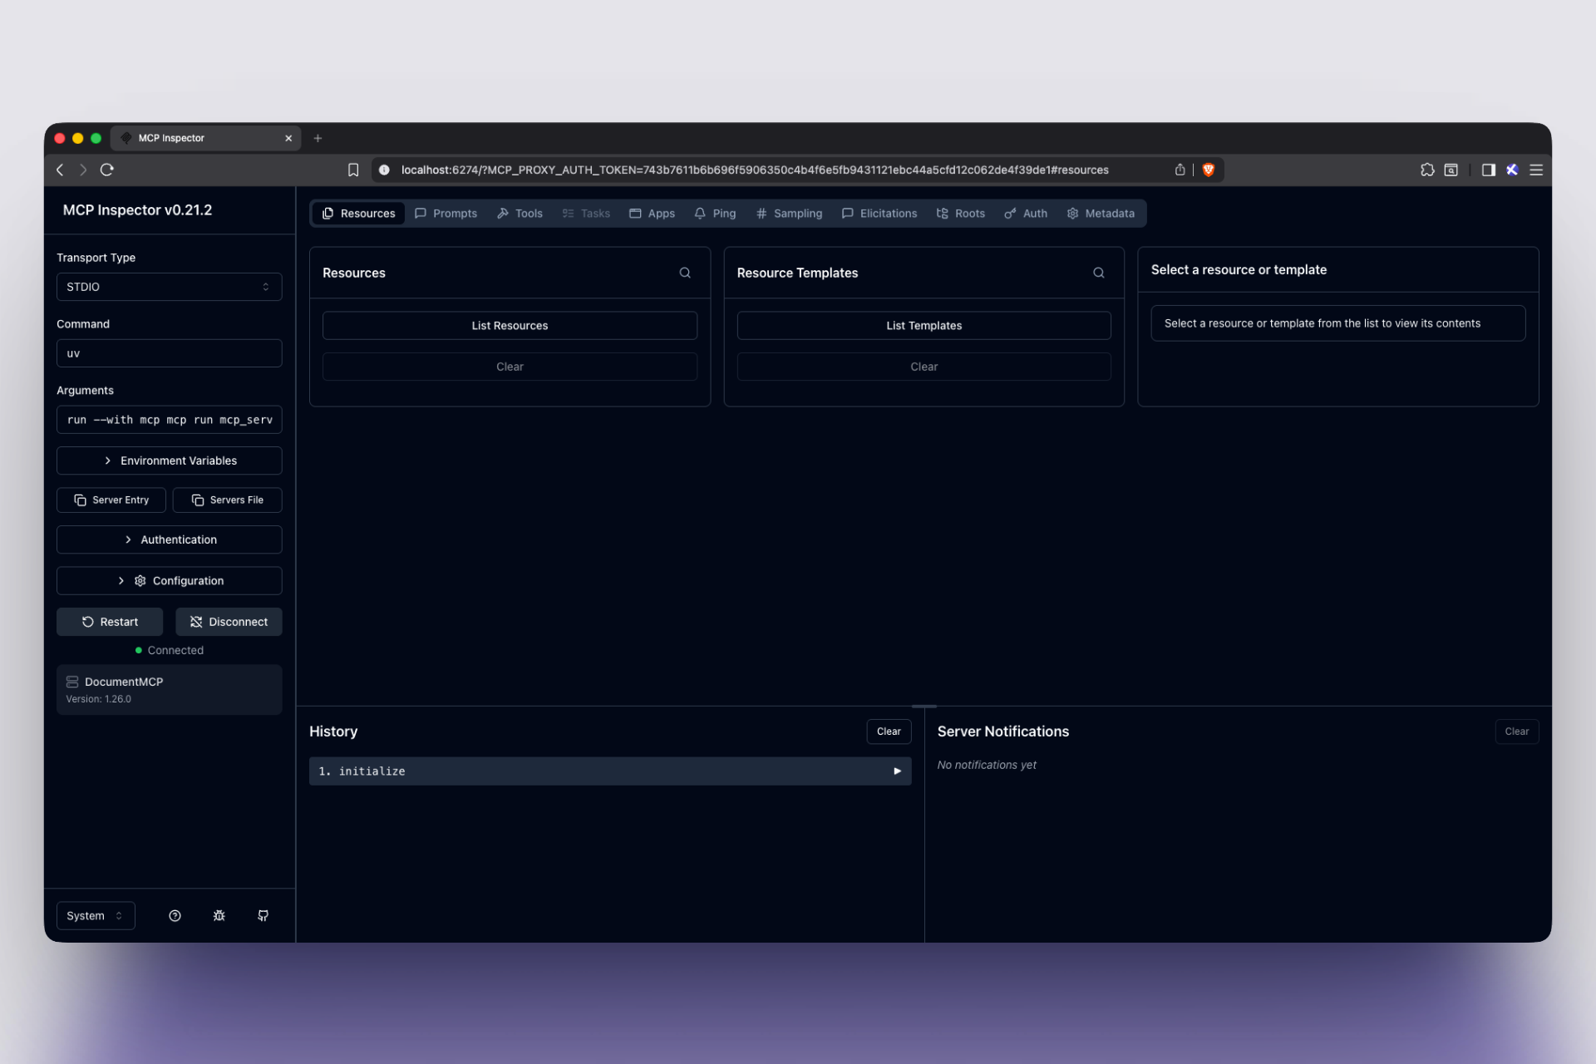This screenshot has height=1064, width=1596.
Task: Expand the Environment Variables section
Action: pyautogui.click(x=170, y=461)
